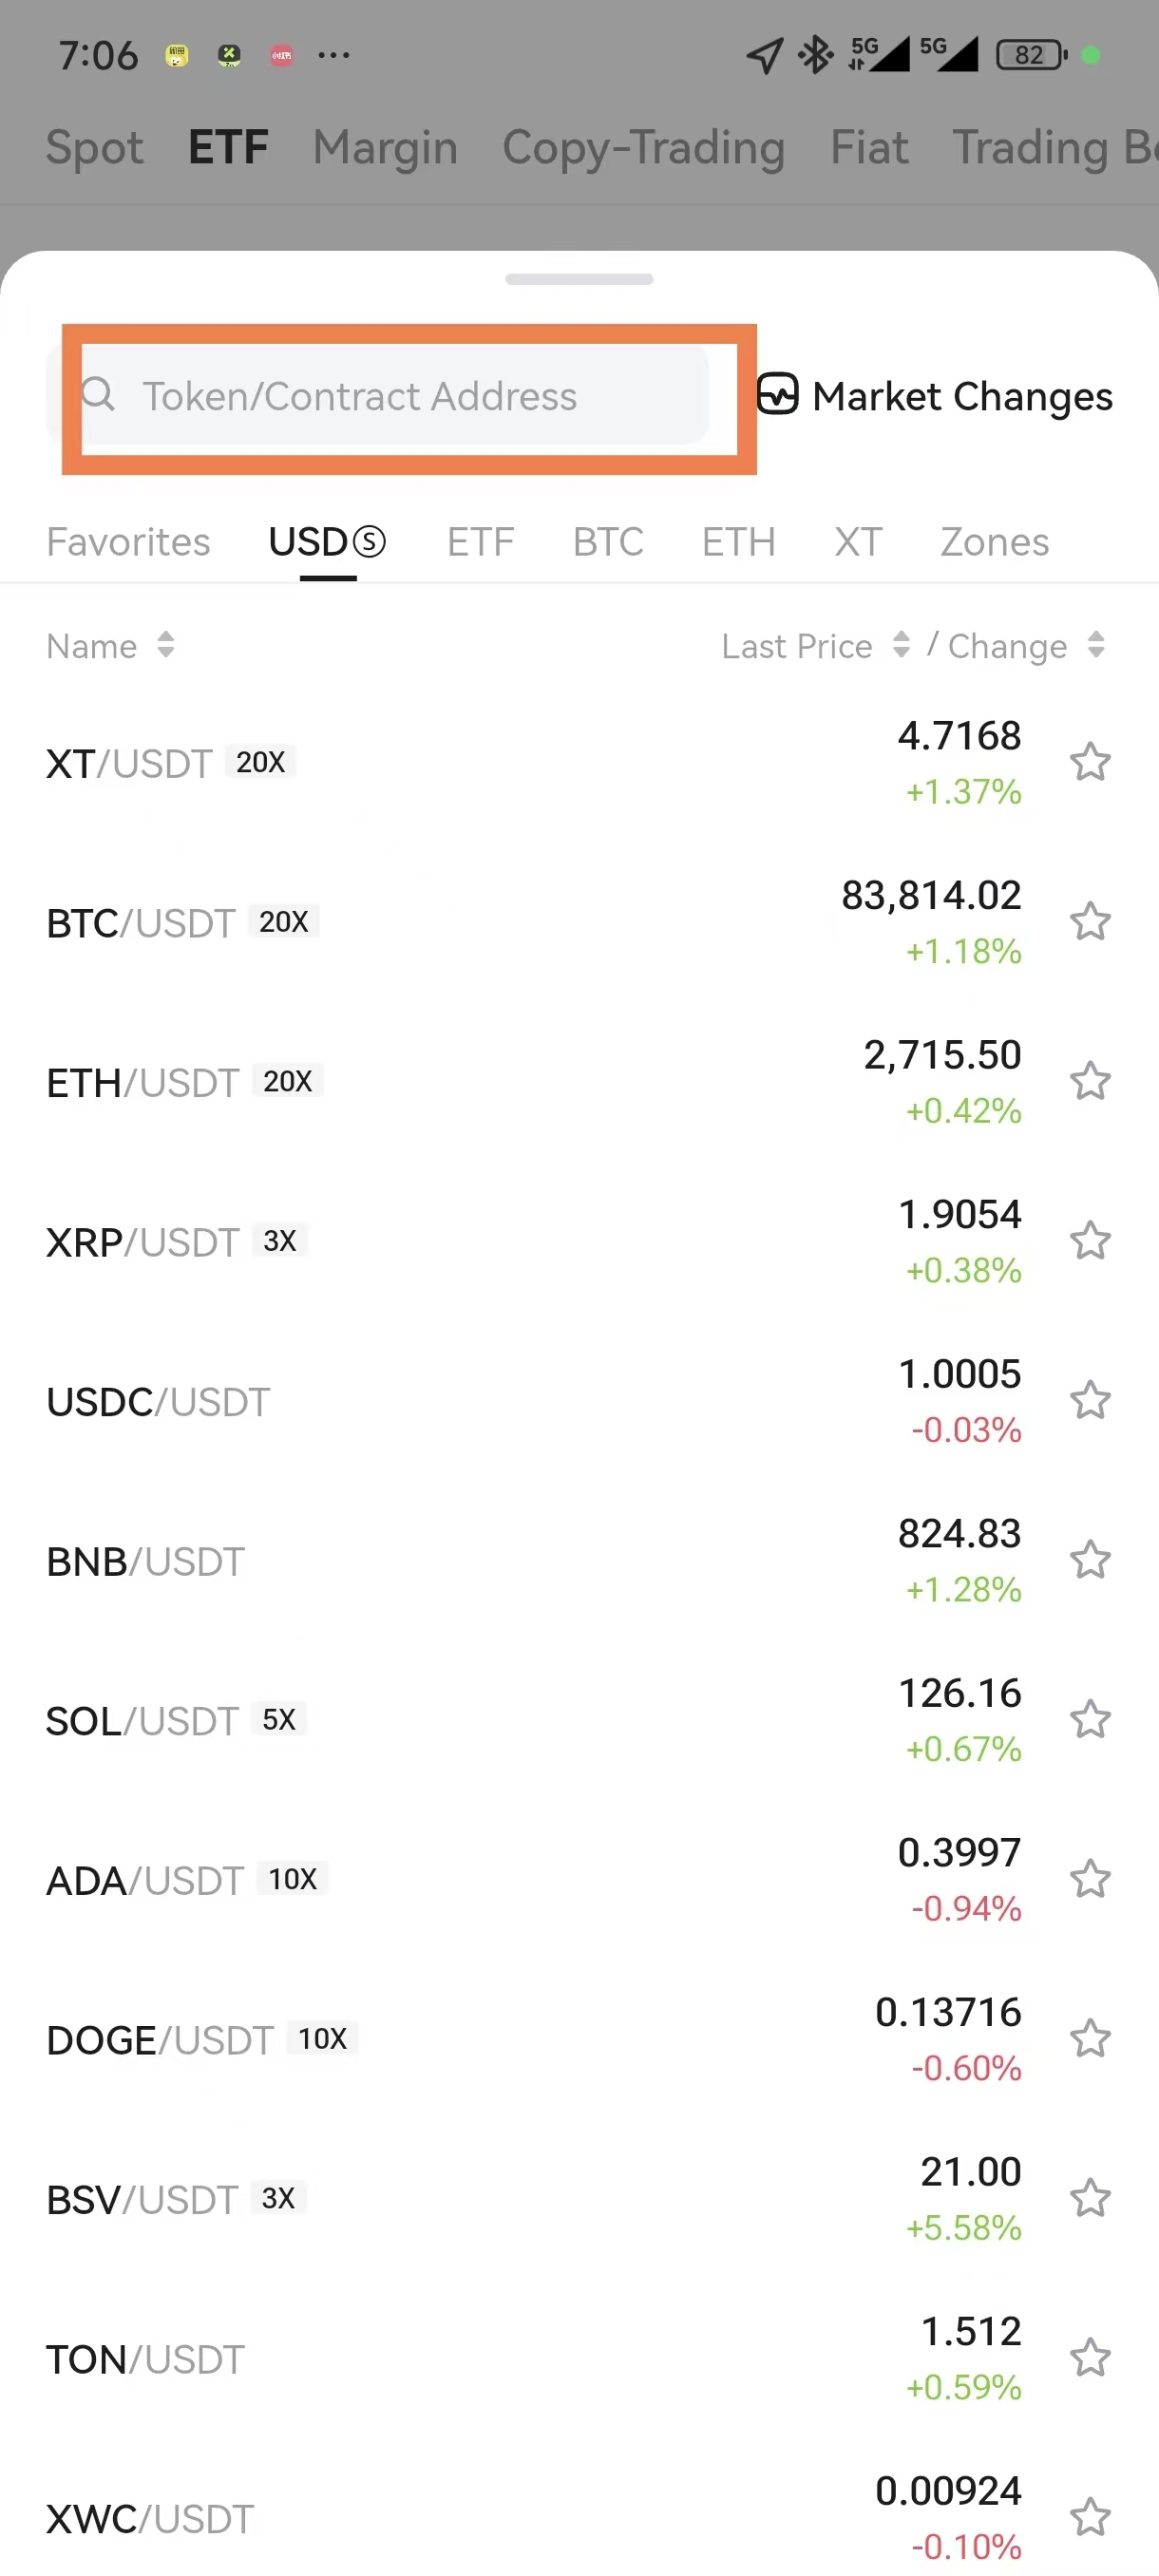
Task: Favorite the SOL/USDT star icon
Action: (1090, 1719)
